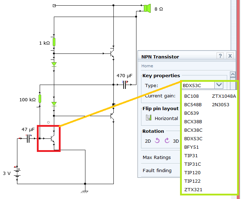Select the top right NPN transistor
241x199 pixels.
coord(112,53)
